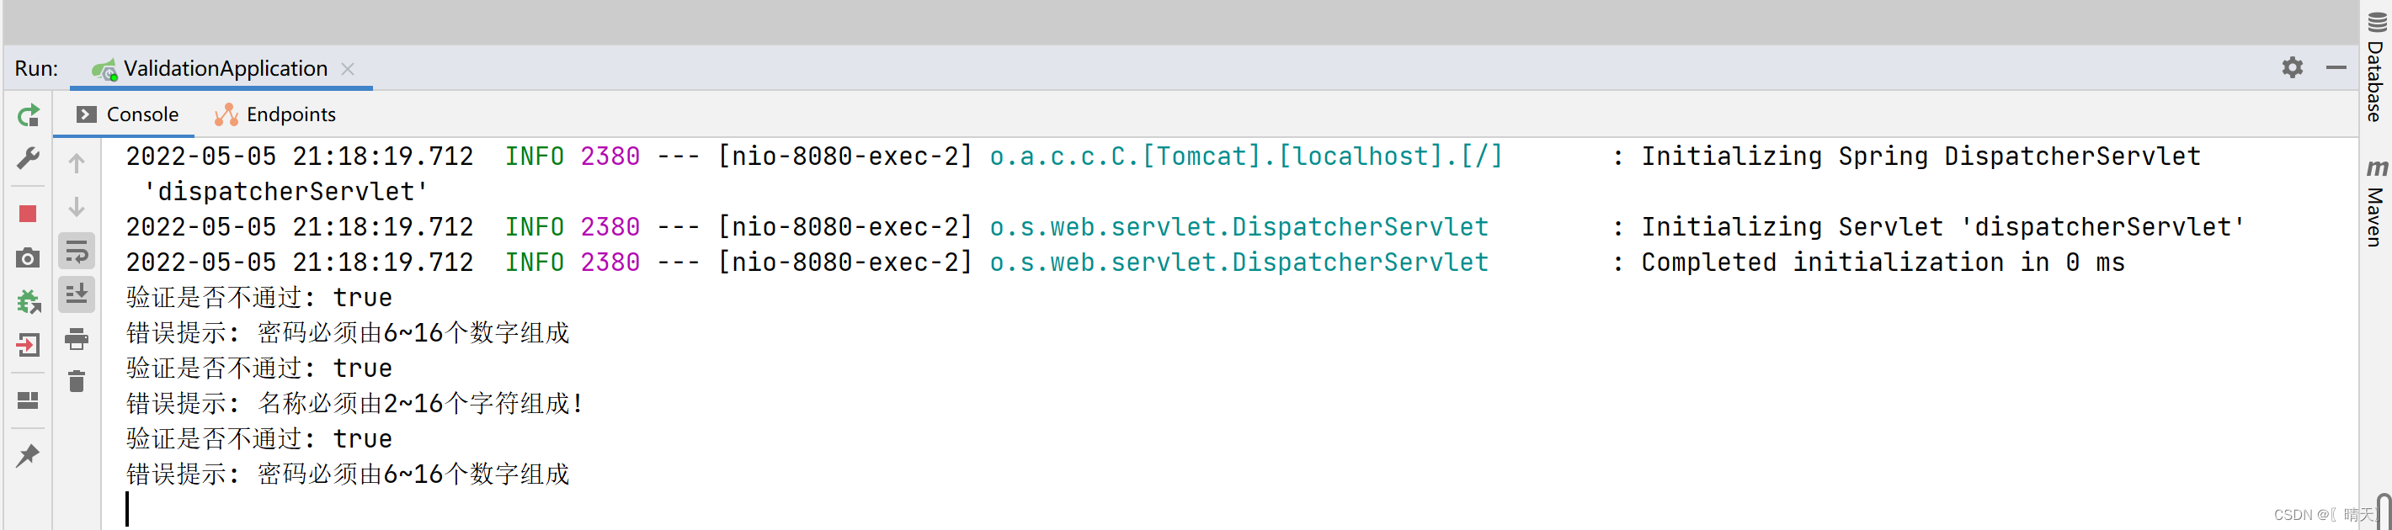
Task: Print the console output
Action: [77, 339]
